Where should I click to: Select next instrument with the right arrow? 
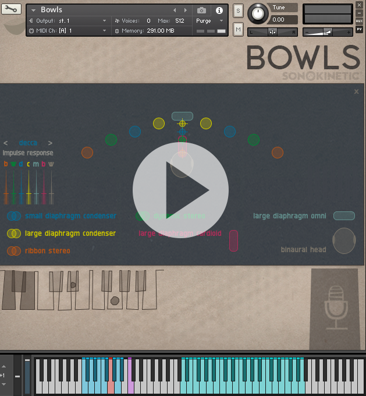coord(186,10)
